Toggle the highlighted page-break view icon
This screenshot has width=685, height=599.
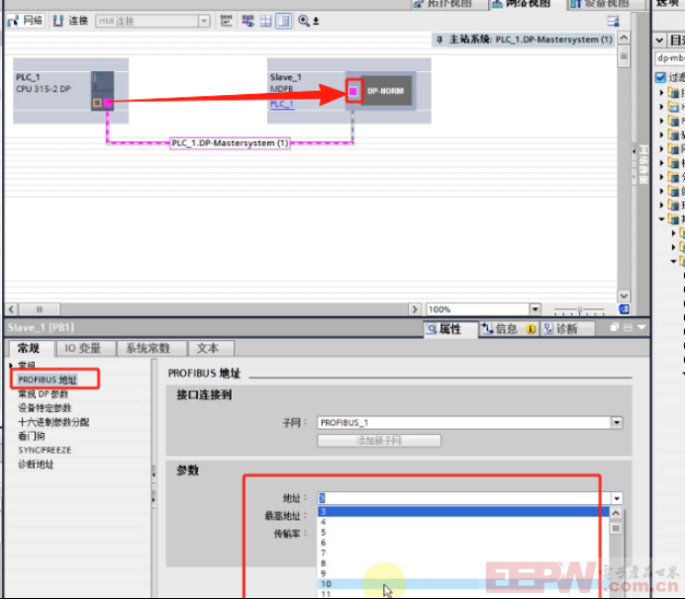click(x=283, y=21)
